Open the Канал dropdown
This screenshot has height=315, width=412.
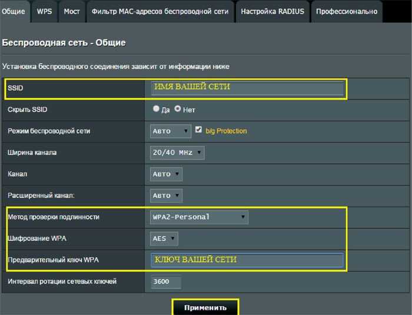pos(166,174)
